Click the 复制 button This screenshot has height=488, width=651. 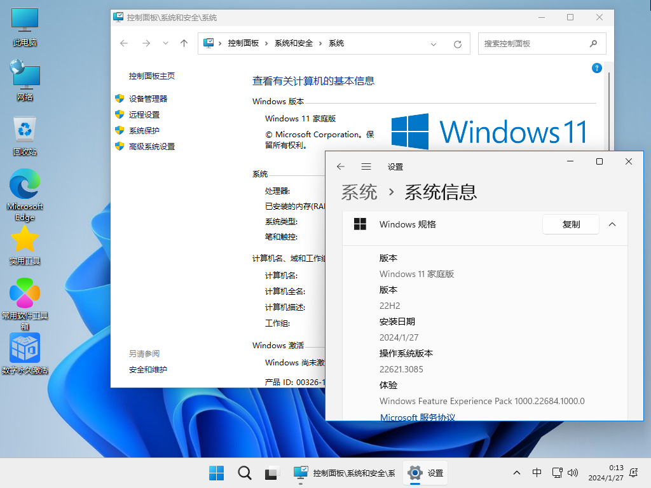coord(570,224)
